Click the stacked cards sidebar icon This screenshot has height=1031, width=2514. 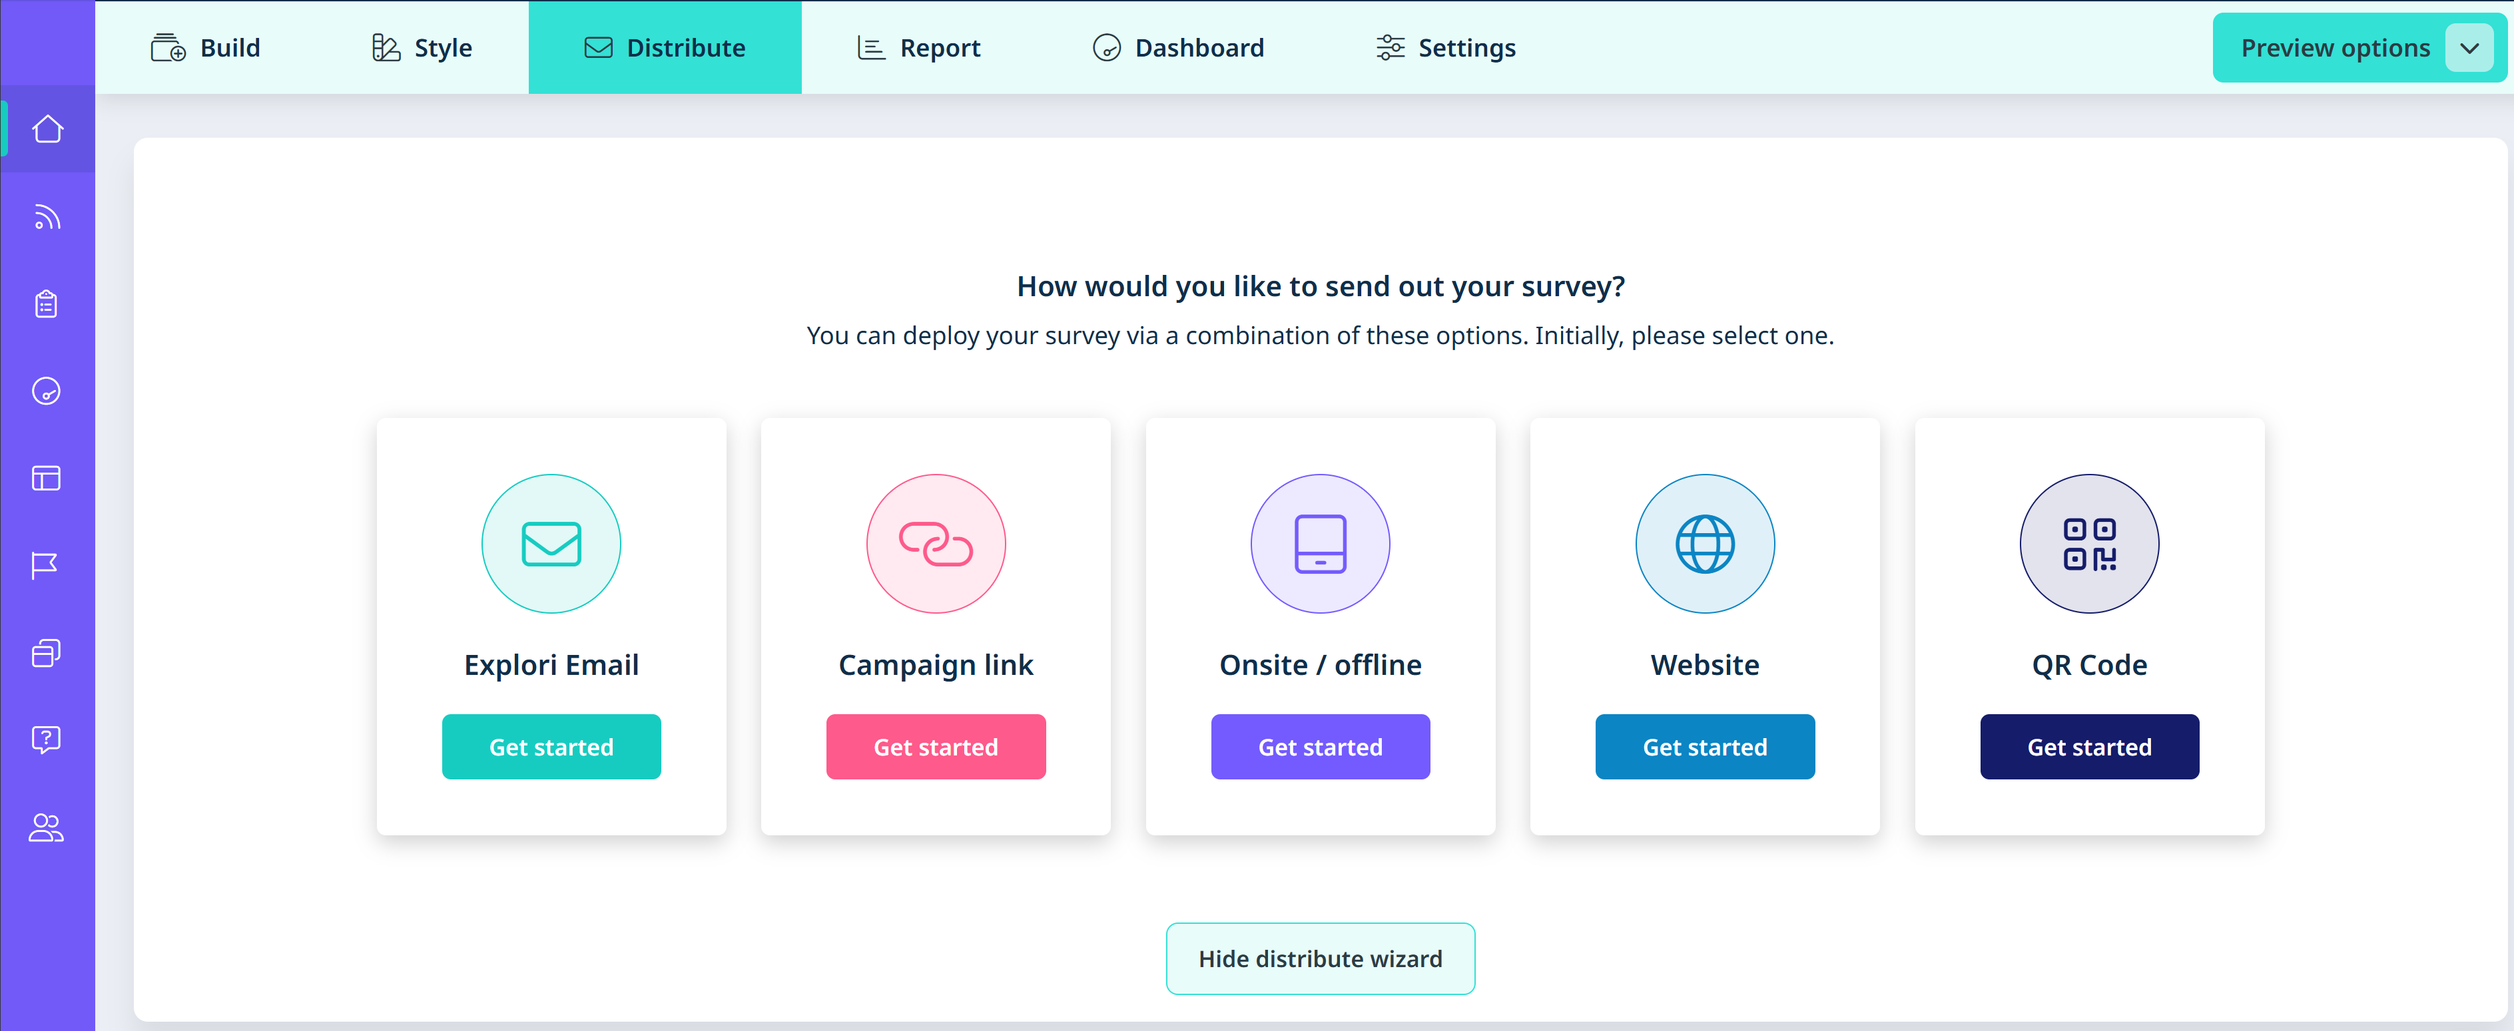[x=47, y=652]
